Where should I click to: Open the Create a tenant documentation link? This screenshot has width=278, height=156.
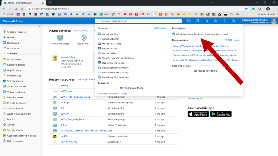coord(206,55)
